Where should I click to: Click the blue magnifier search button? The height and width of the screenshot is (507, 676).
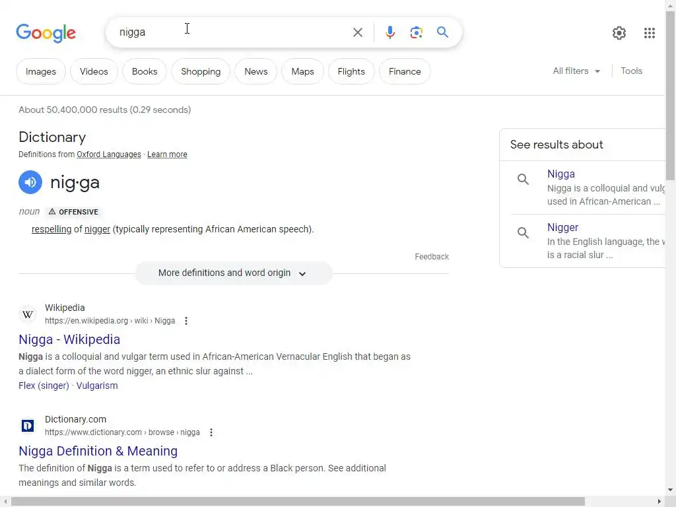tap(442, 32)
